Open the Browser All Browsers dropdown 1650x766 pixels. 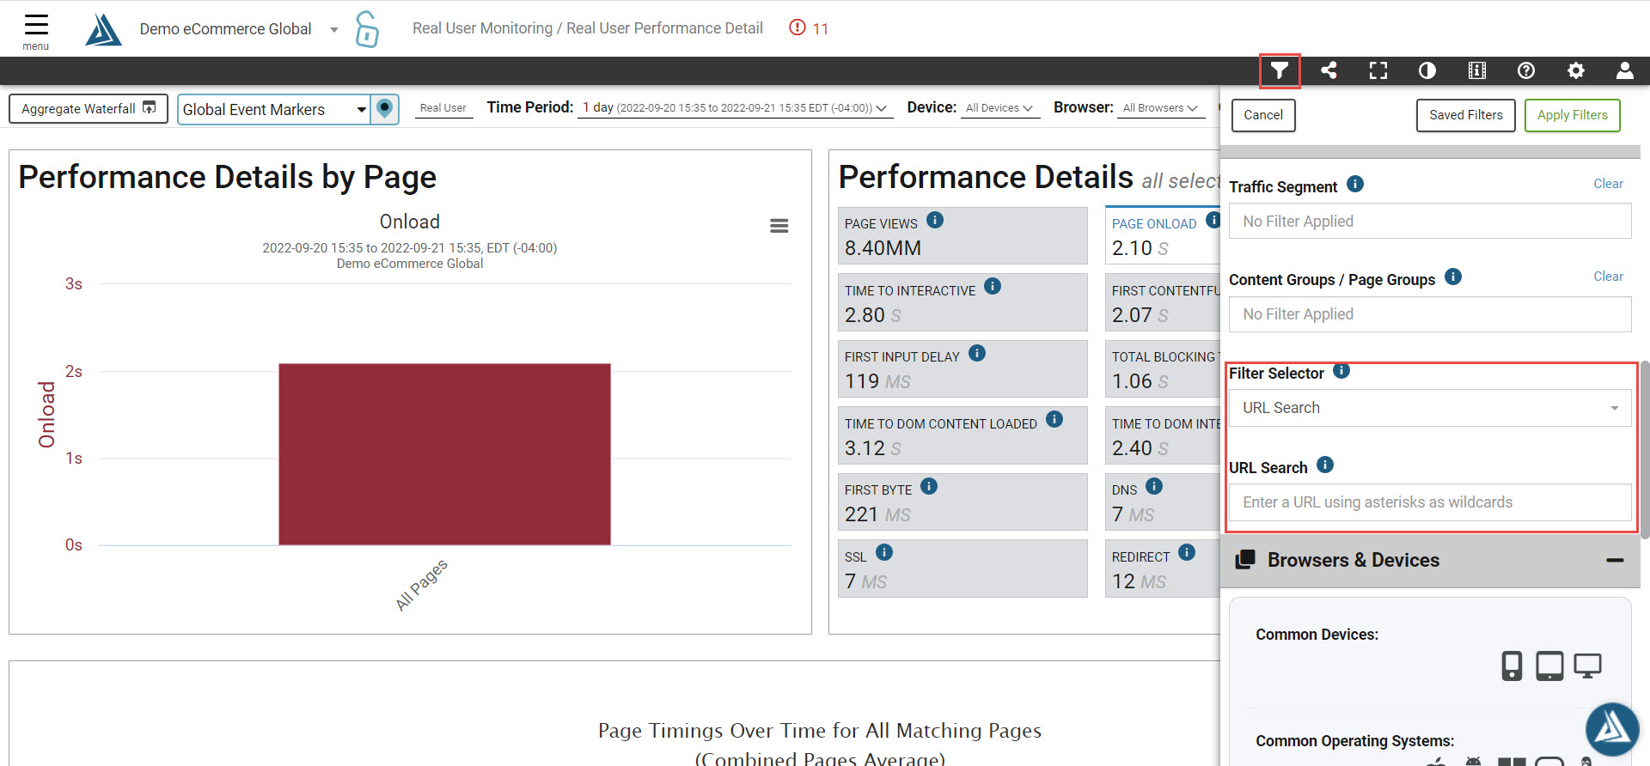tap(1160, 108)
